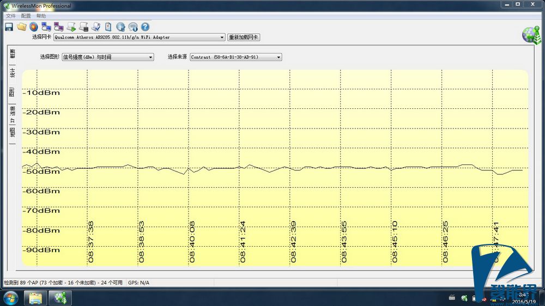Click the blue twin-computers toolbar icon
Viewport: 545px width, 306px height.
[46, 27]
